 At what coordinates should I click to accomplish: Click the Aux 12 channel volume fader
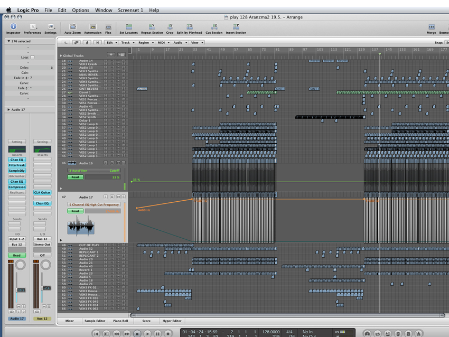[46, 288]
